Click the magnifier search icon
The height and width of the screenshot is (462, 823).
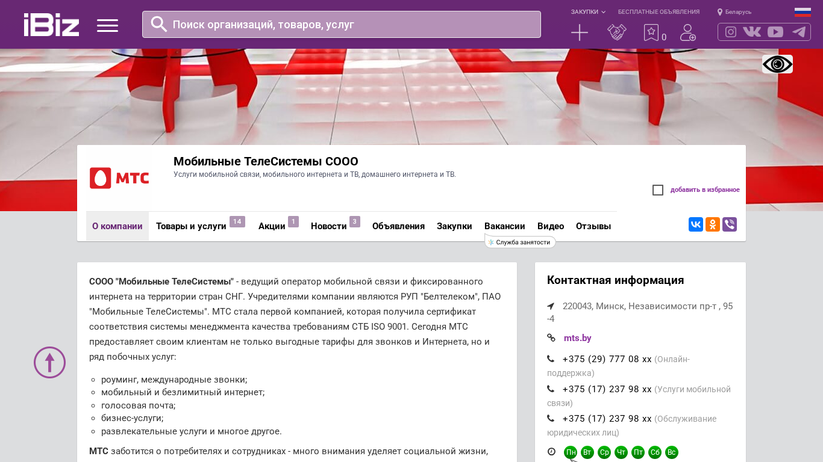point(159,24)
